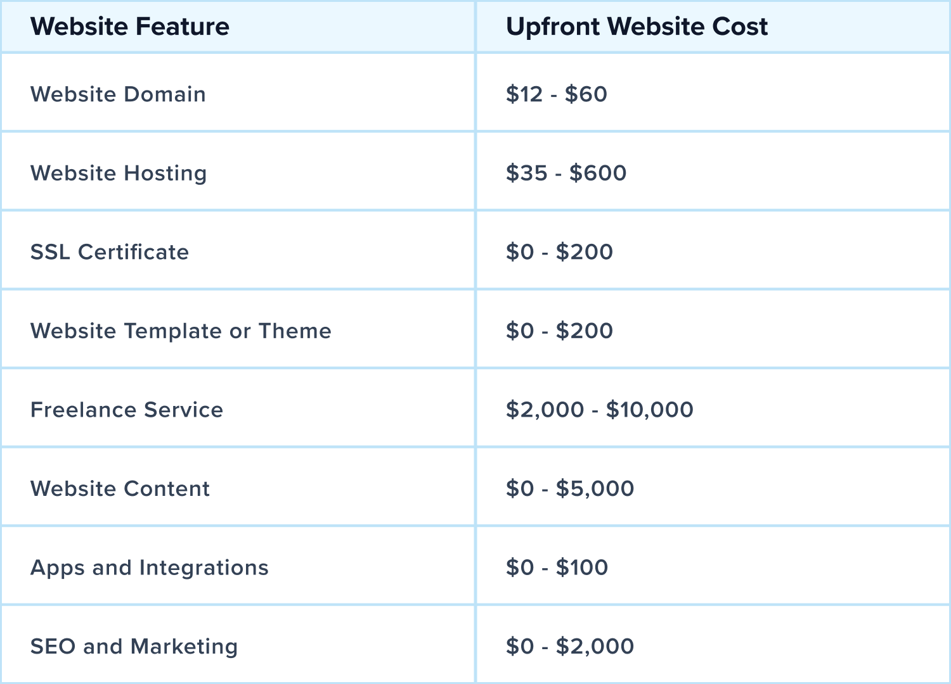This screenshot has width=951, height=684.
Task: Click the $0 - $2,000 marketing cost
Action: (x=570, y=646)
